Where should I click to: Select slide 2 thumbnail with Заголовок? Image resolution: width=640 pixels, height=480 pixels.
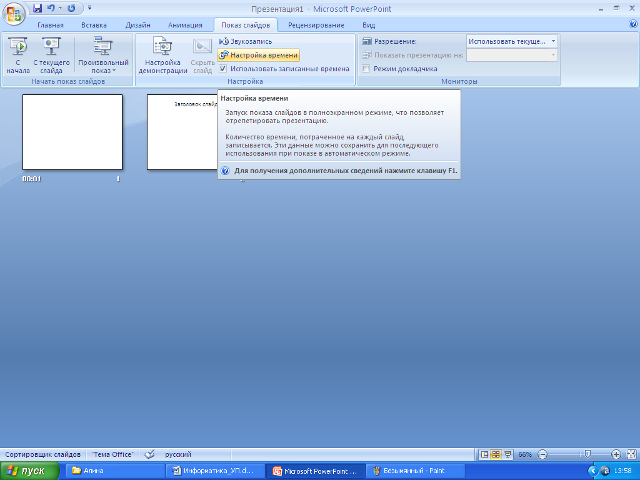(x=182, y=132)
